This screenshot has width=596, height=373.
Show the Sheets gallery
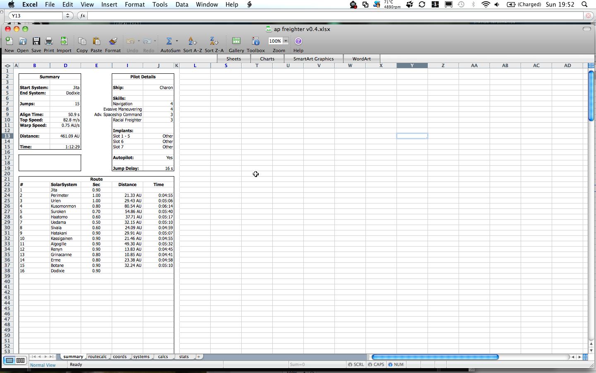click(233, 59)
